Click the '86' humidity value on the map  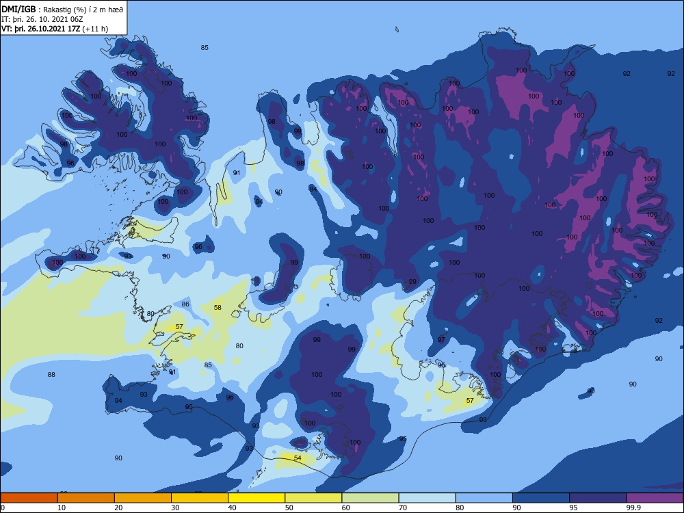pyautogui.click(x=185, y=304)
